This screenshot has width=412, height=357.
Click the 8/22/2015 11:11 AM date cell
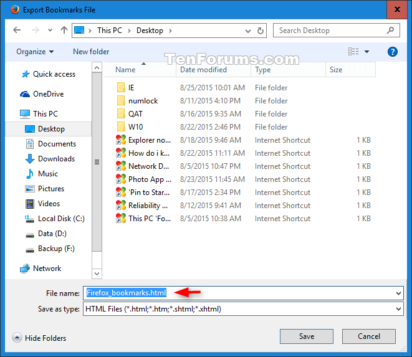213,153
